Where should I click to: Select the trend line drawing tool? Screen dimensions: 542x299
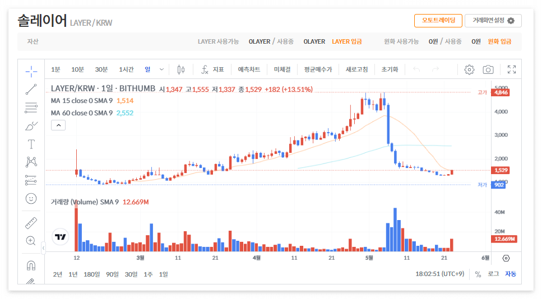(31, 90)
